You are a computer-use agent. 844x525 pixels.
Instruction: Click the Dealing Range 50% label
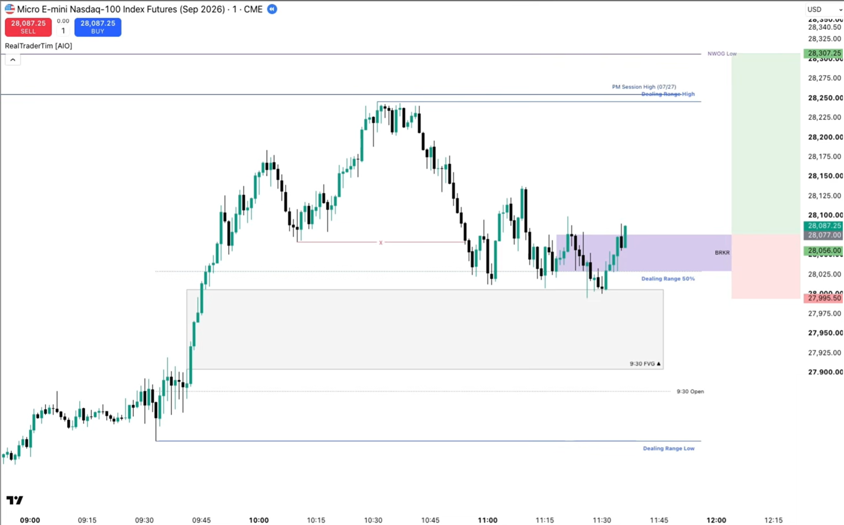[668, 279]
